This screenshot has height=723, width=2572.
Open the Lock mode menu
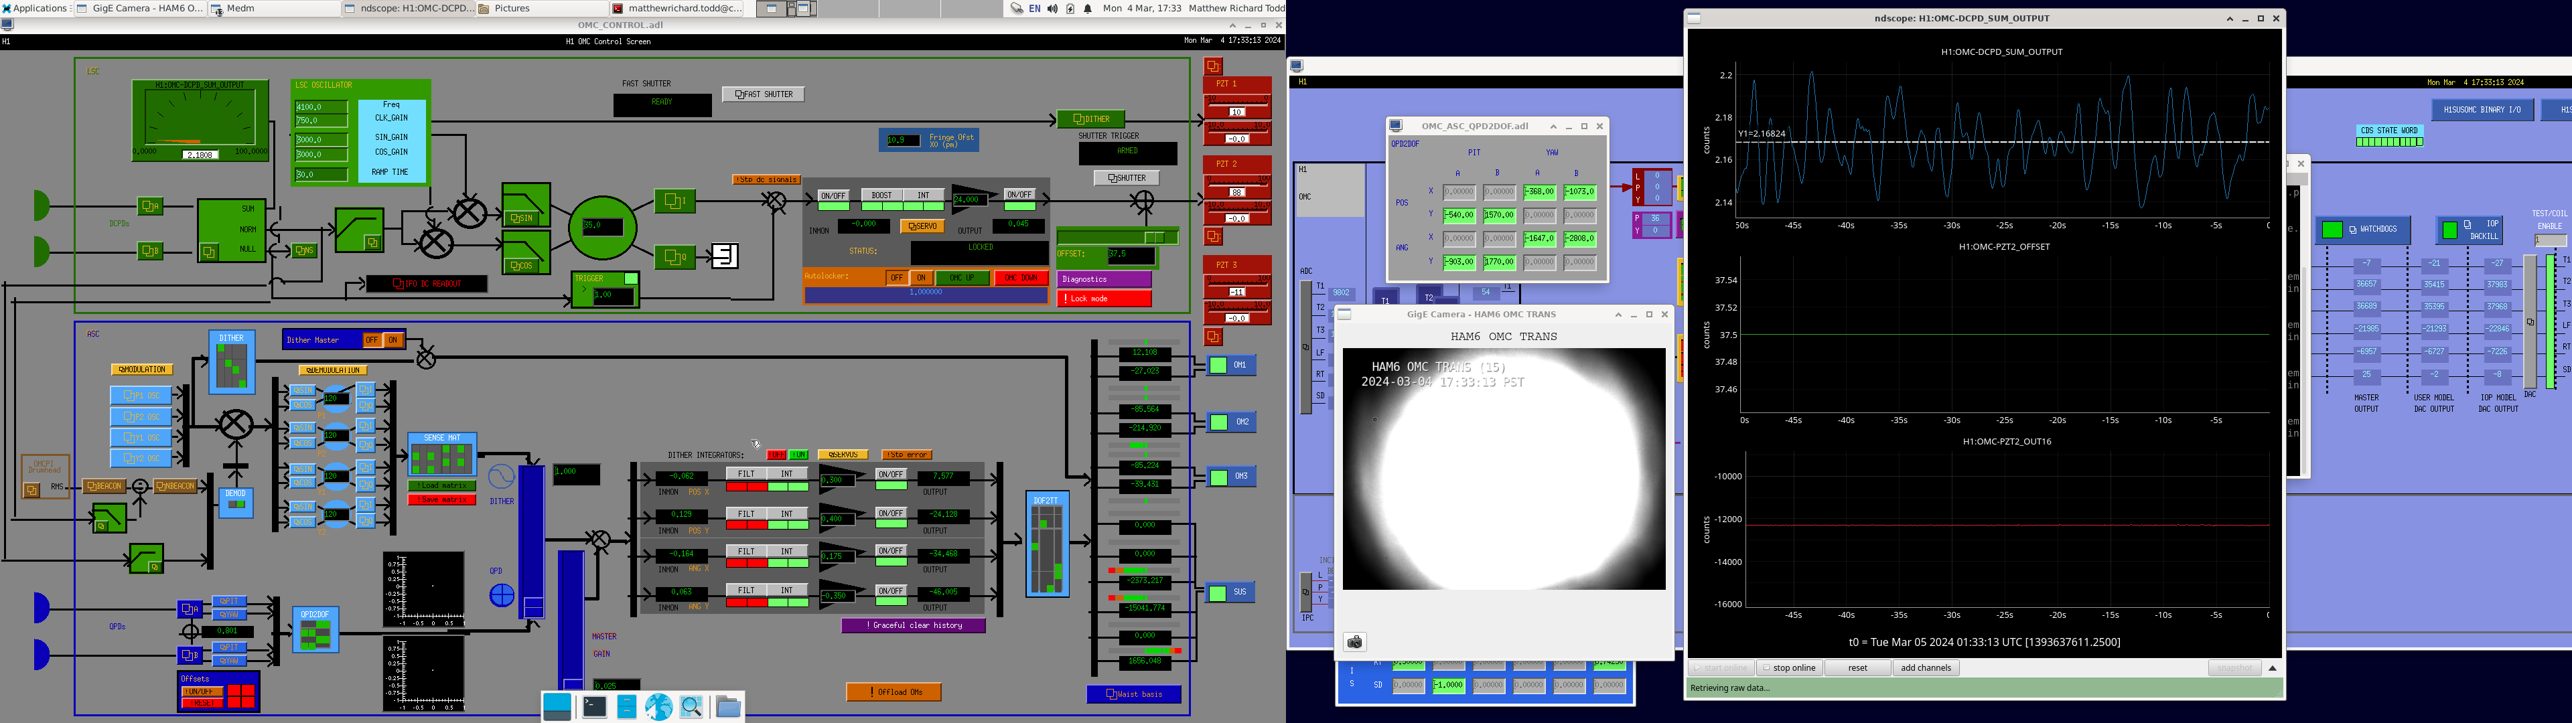tap(1104, 299)
